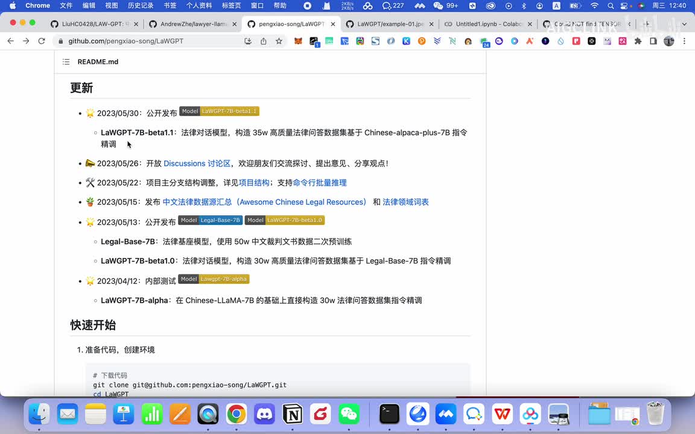695x434 pixels.
Task: Open the Chrome extensions puzzle icon
Action: click(638, 41)
